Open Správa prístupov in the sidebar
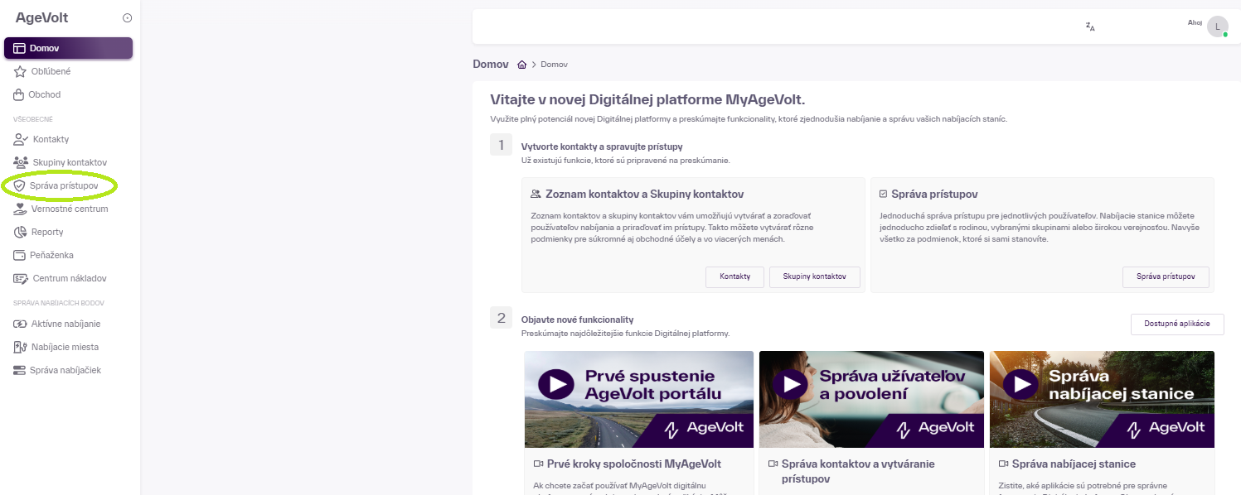1241x495 pixels. (68, 186)
